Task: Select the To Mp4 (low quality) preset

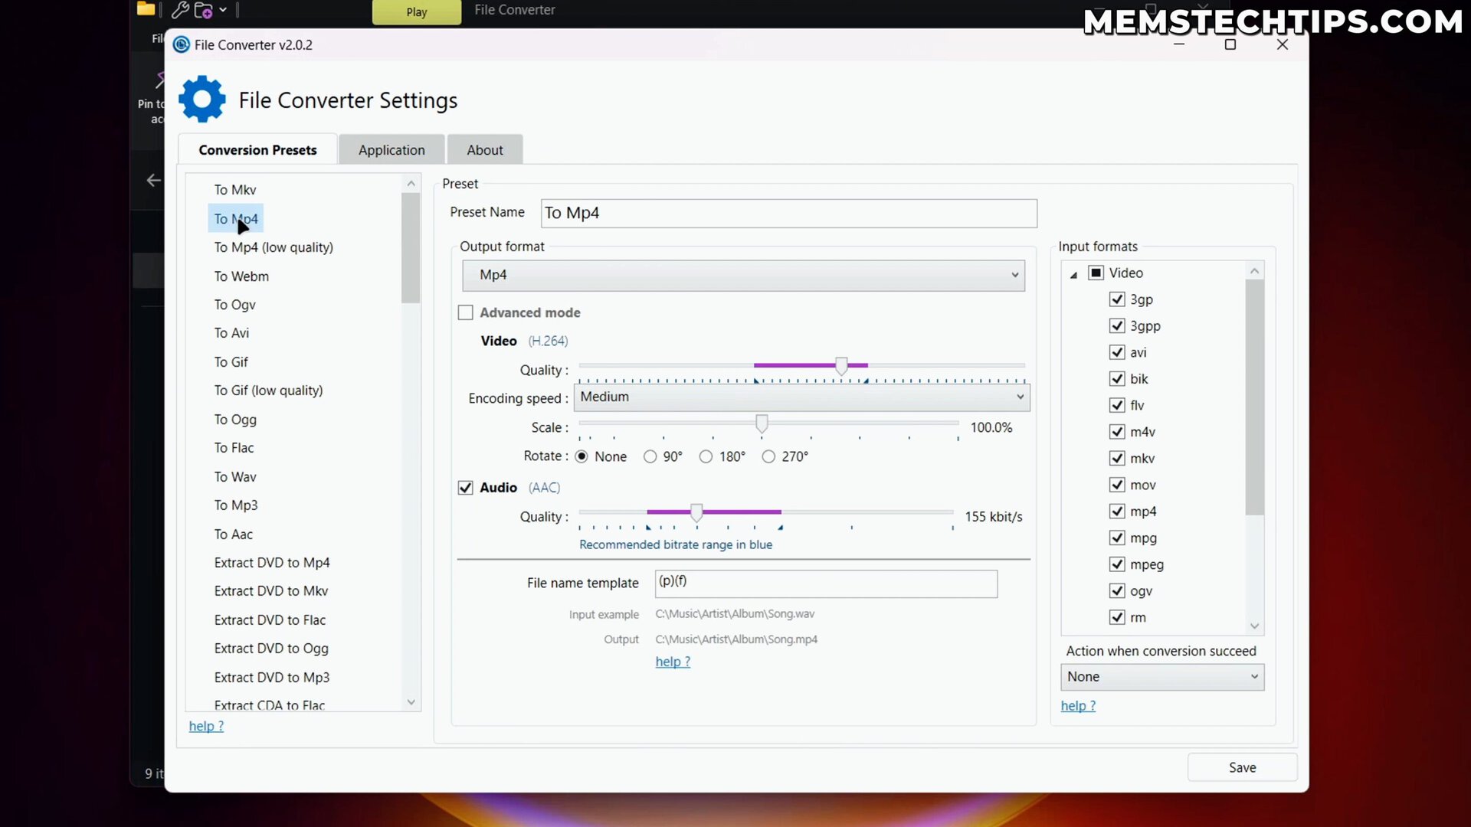Action: (274, 247)
